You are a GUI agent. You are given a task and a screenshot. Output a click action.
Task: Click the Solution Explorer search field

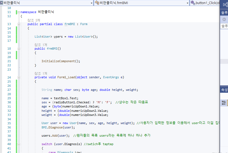point(224,26)
